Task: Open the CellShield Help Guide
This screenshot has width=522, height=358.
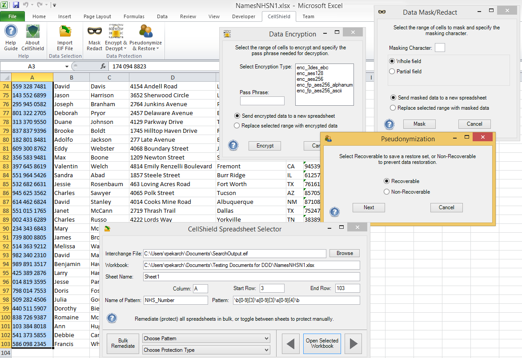Action: pos(11,37)
